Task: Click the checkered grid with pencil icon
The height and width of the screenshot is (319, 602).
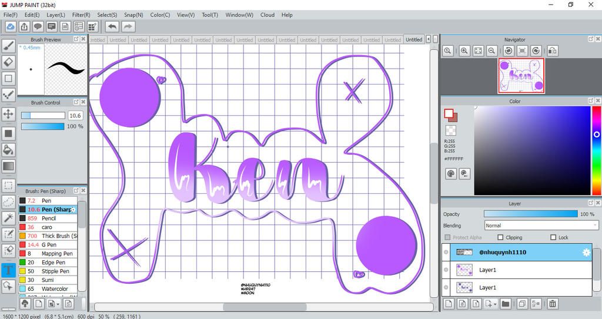Action: point(92,26)
